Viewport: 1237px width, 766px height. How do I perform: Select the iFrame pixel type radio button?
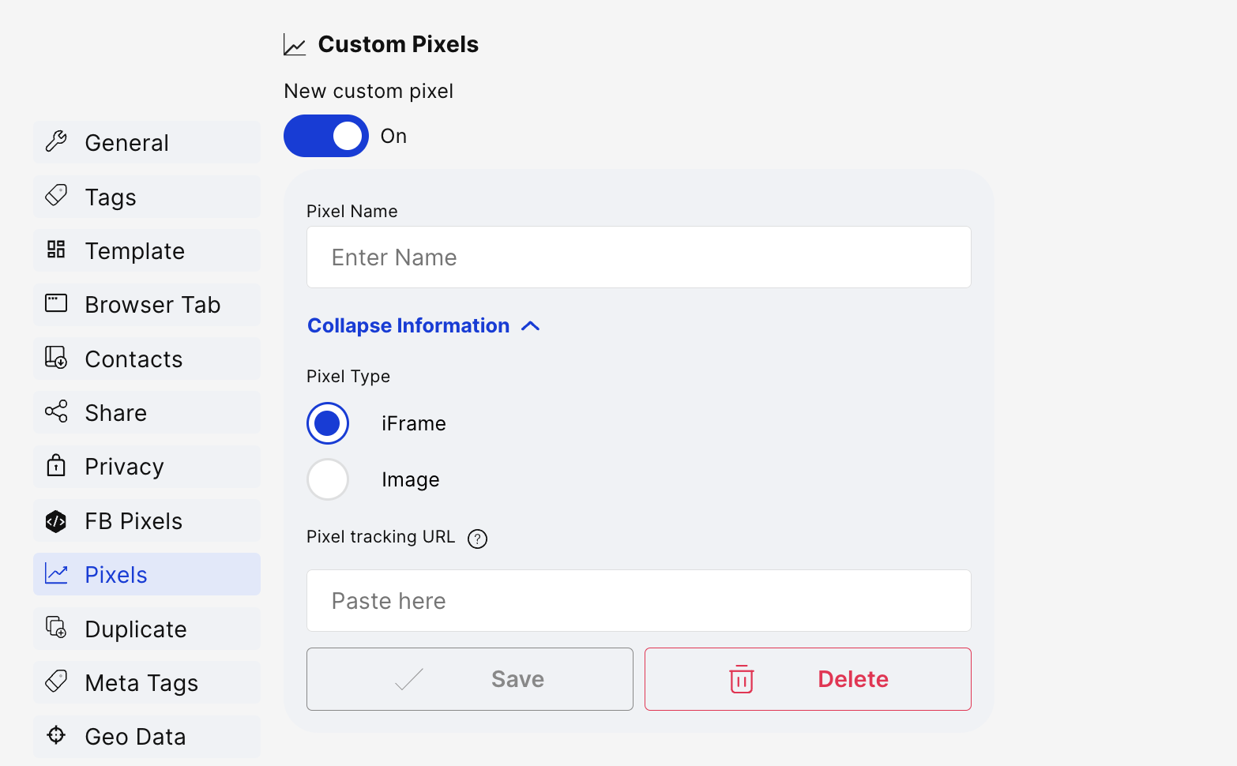[x=328, y=423]
